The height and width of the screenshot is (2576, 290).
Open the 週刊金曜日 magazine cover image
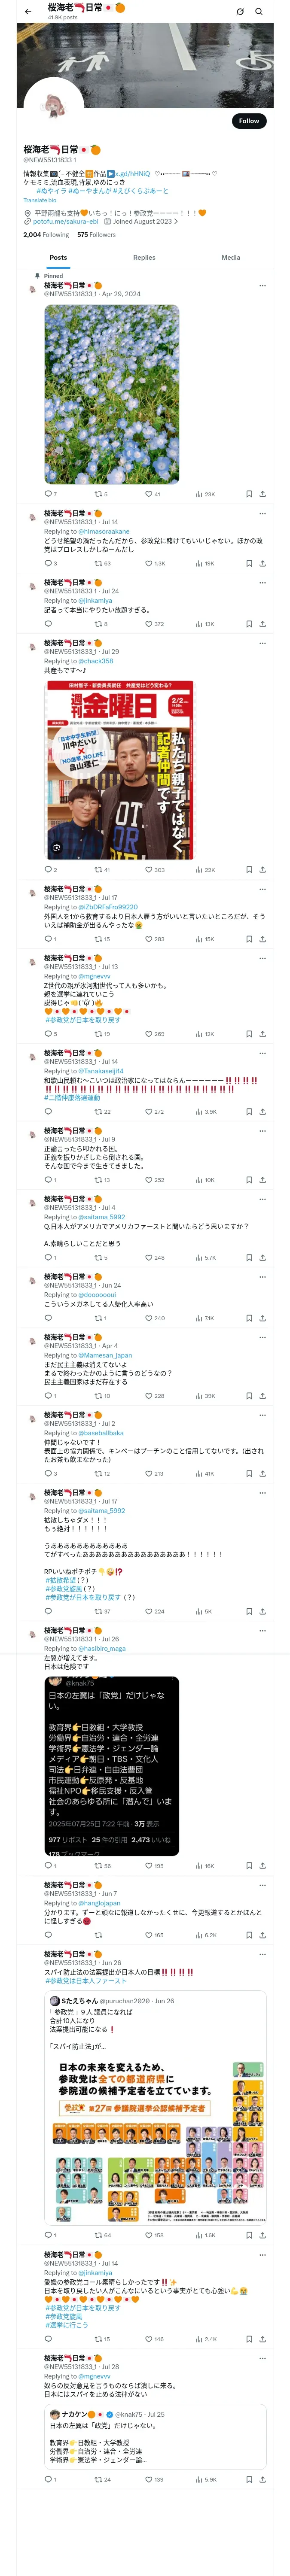[119, 769]
